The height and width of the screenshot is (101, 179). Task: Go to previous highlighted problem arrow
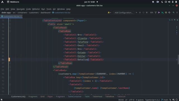175,20
